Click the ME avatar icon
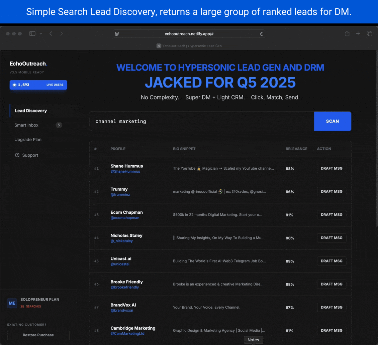 click(12, 303)
